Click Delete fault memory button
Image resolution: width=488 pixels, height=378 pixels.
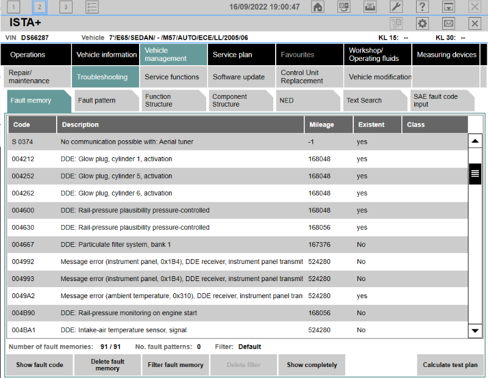(x=108, y=365)
